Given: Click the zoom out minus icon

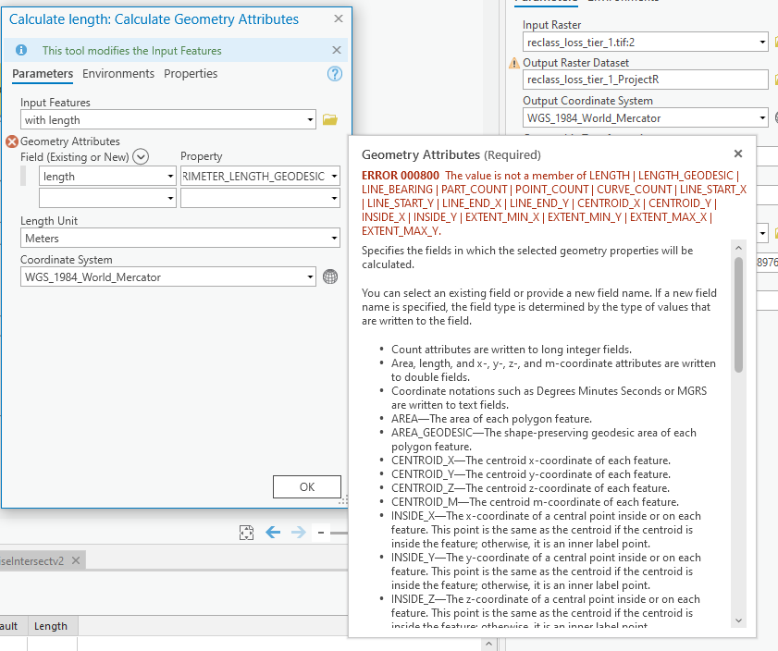Looking at the screenshot, I should point(319,533).
